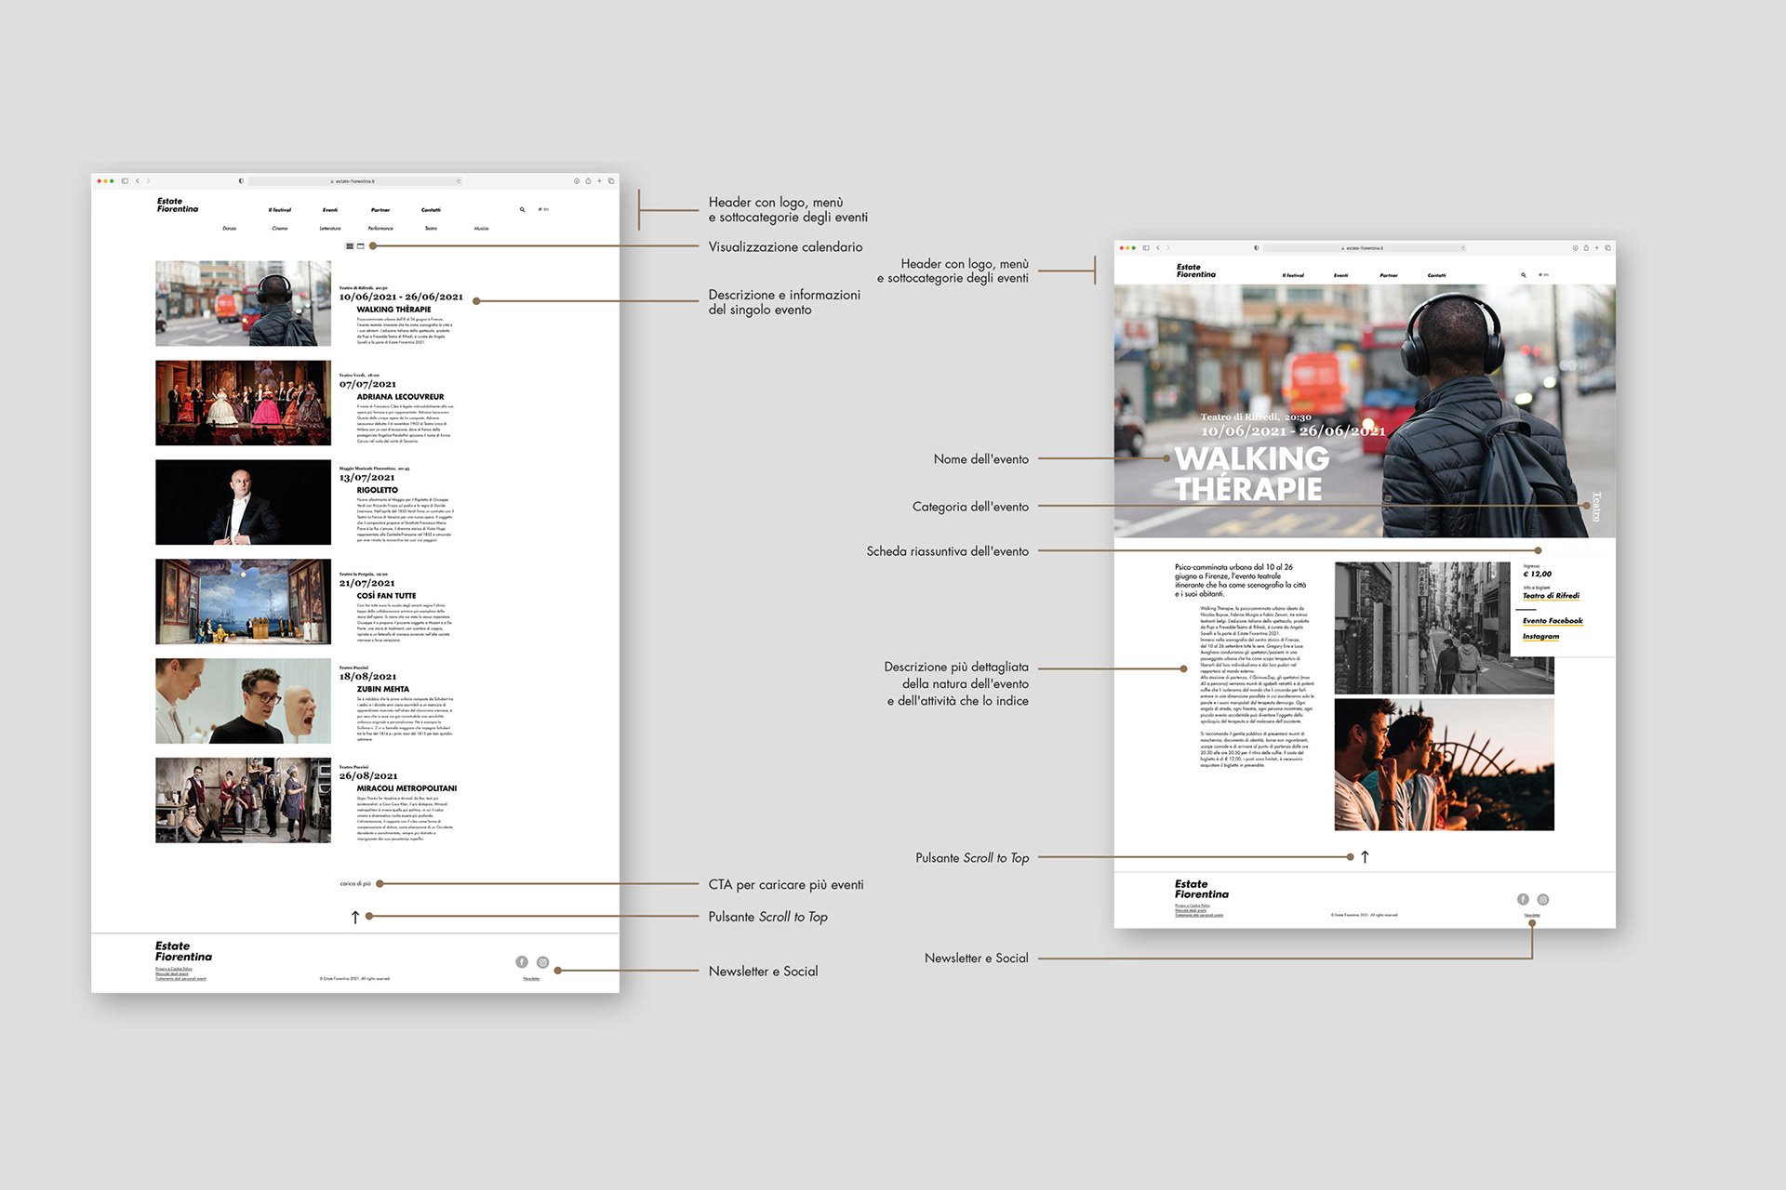The image size is (1786, 1190).
Task: Open the Rigoletto event thumbnail
Action: point(243,502)
